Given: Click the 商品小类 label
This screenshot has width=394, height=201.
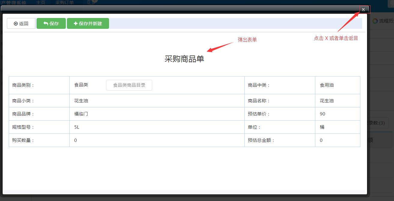Looking at the screenshot, I should click(23, 101).
